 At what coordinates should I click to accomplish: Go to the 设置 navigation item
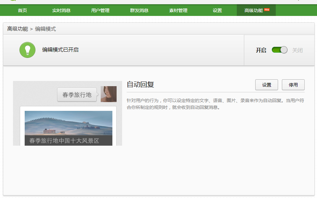coord(216,10)
